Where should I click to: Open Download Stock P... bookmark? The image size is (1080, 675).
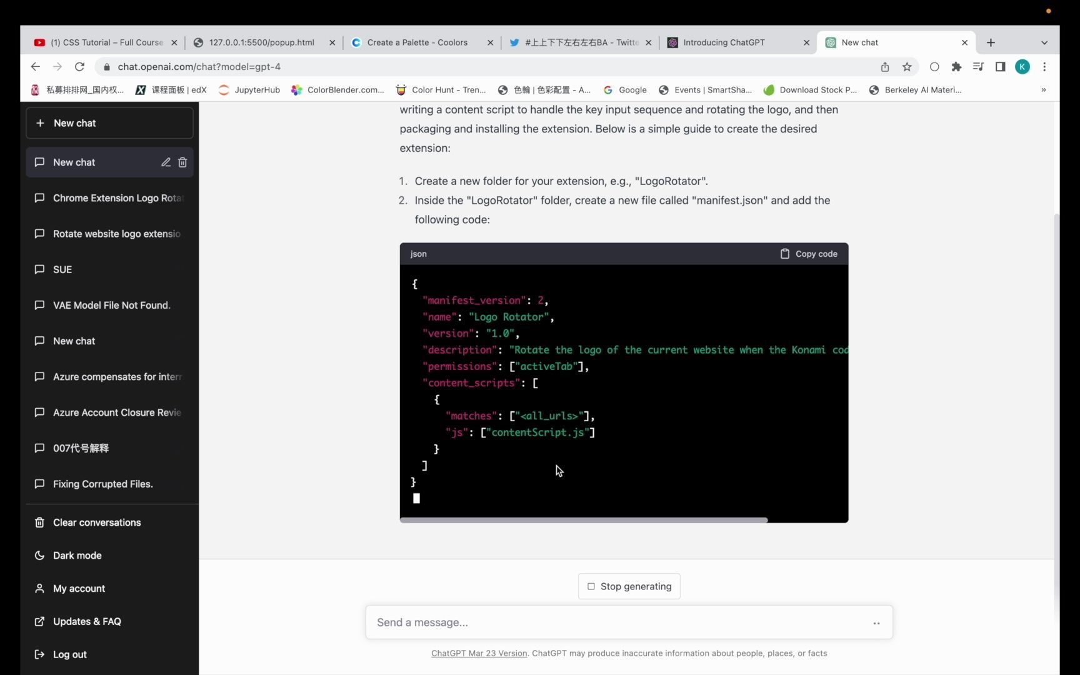[810, 90]
